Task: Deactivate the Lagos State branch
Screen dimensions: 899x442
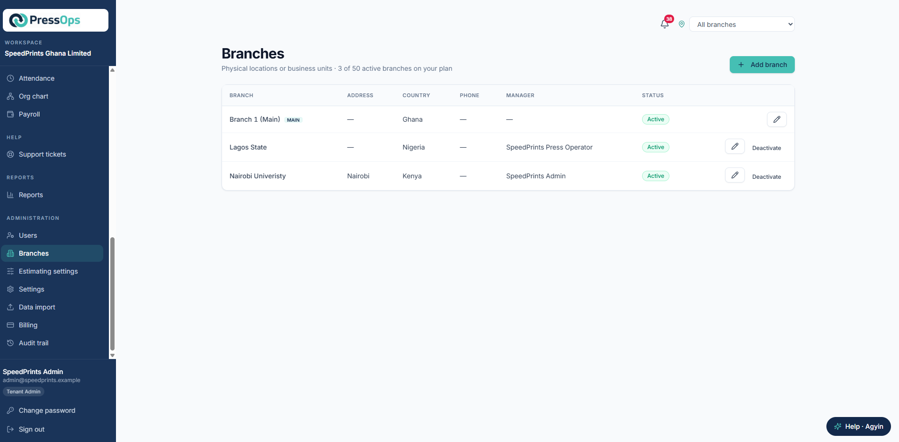Action: 767,148
